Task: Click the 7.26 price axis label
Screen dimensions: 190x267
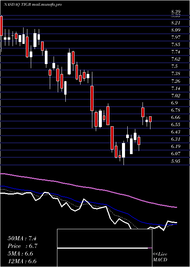Action: click(x=176, y=81)
